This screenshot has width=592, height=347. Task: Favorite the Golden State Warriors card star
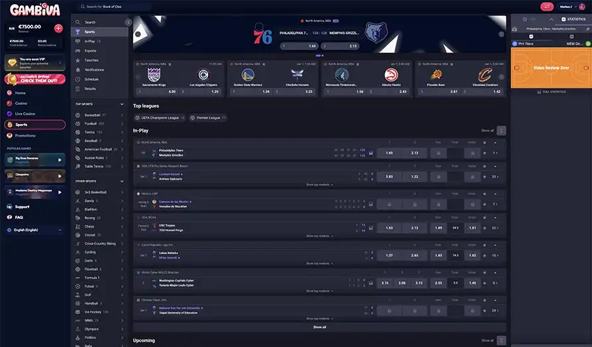[x=264, y=64]
